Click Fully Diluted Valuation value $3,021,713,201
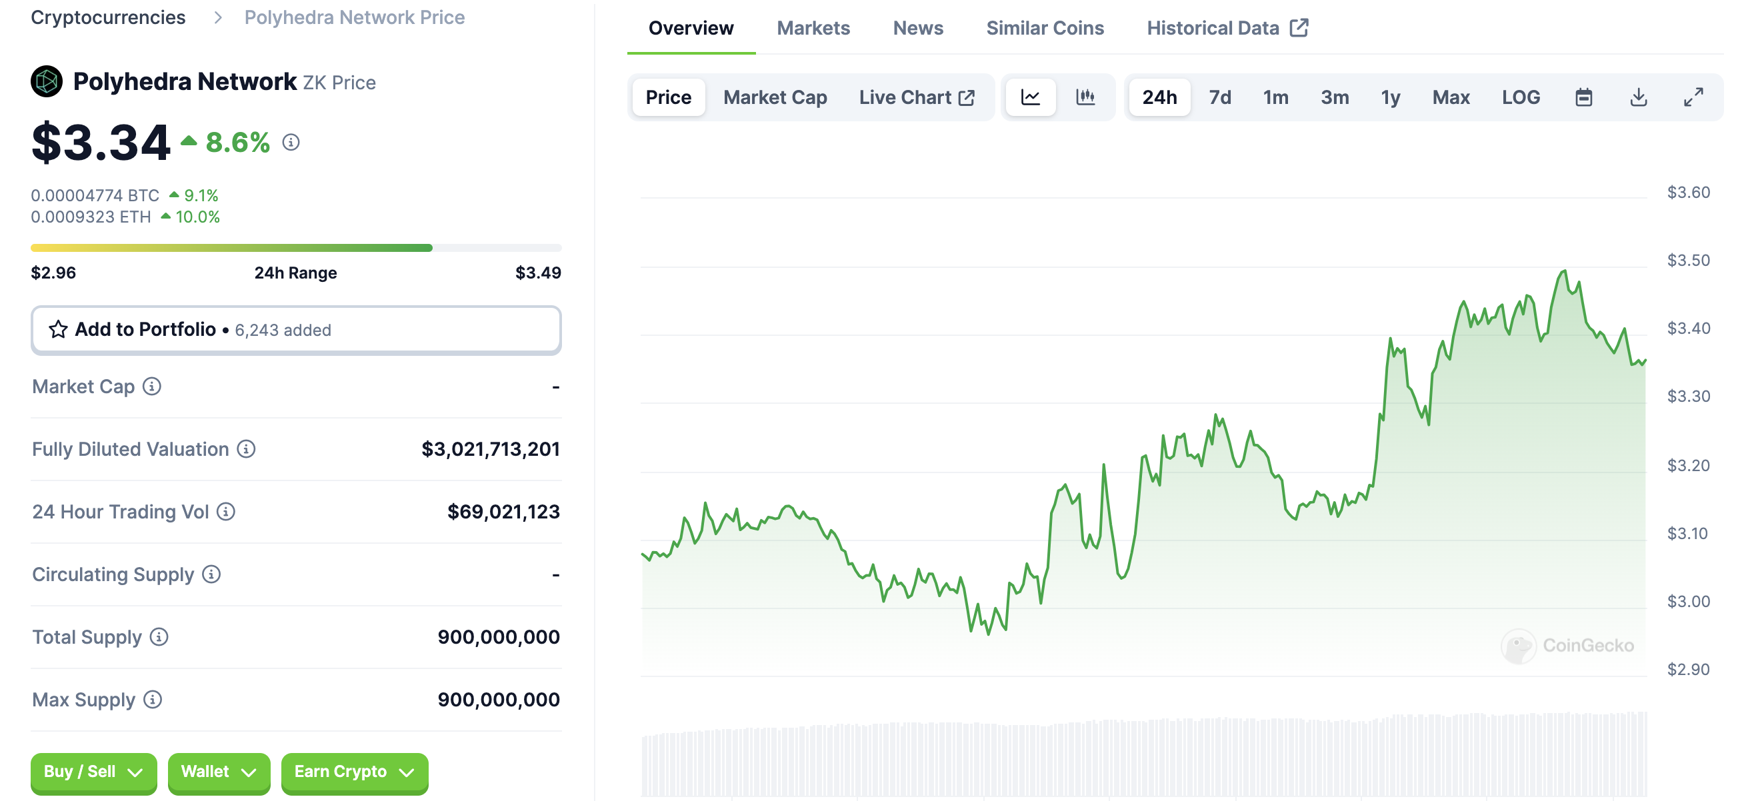The height and width of the screenshot is (801, 1748). coord(491,449)
